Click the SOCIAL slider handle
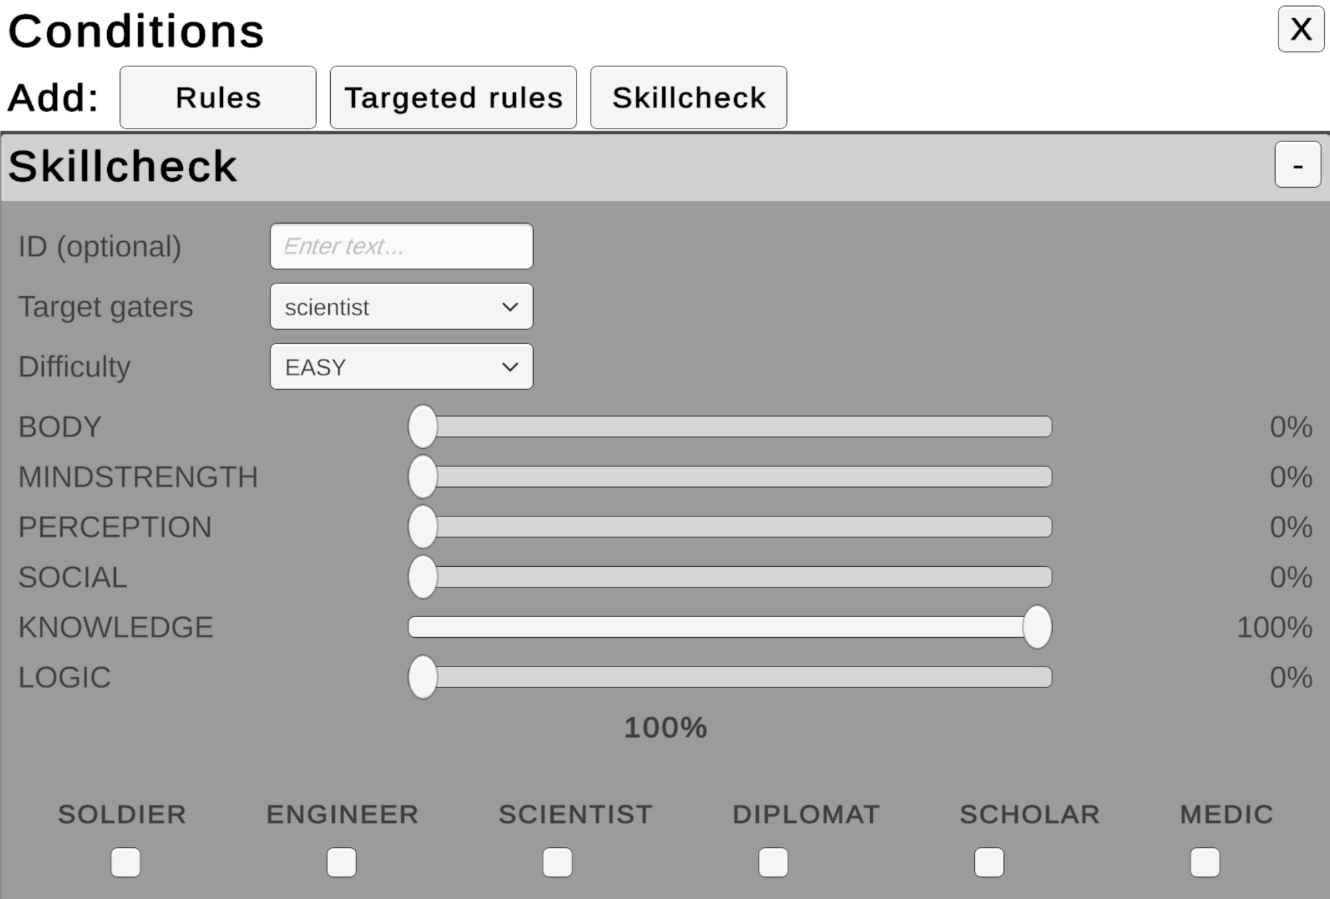The width and height of the screenshot is (1330, 899). 423,577
